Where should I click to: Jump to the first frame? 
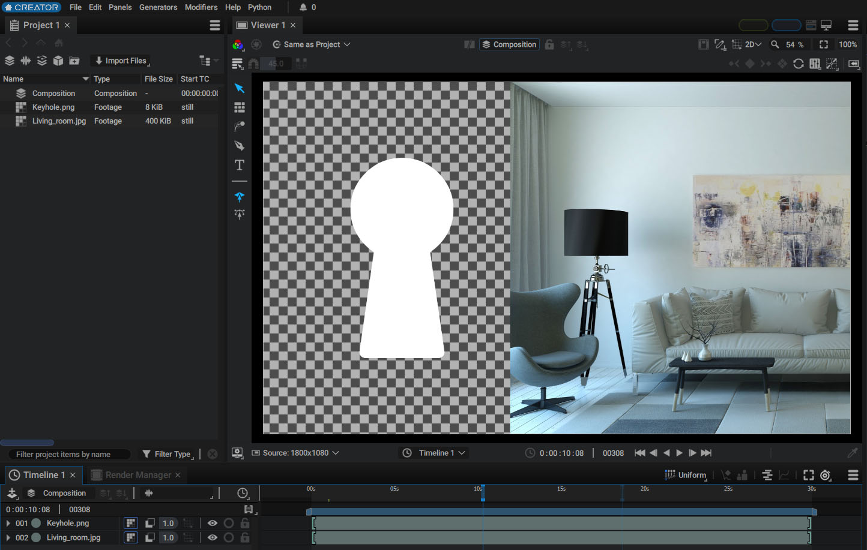639,453
